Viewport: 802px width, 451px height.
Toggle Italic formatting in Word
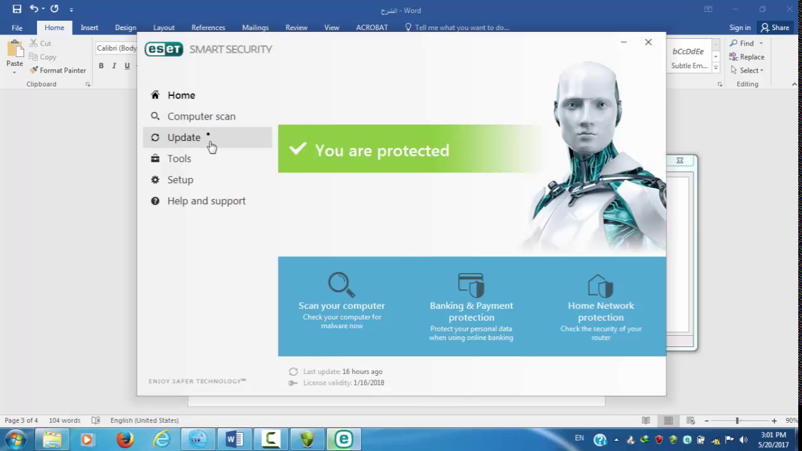[x=114, y=66]
